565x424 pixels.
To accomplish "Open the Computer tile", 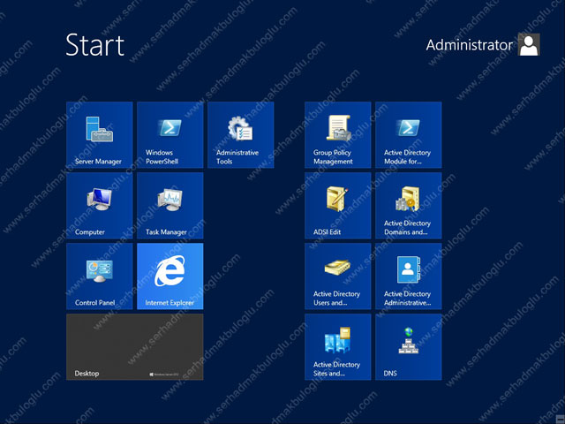I will (100, 206).
